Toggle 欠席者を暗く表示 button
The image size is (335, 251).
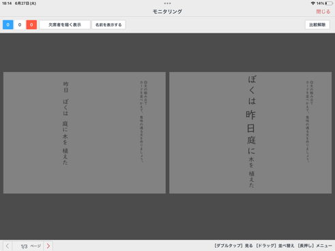click(65, 24)
